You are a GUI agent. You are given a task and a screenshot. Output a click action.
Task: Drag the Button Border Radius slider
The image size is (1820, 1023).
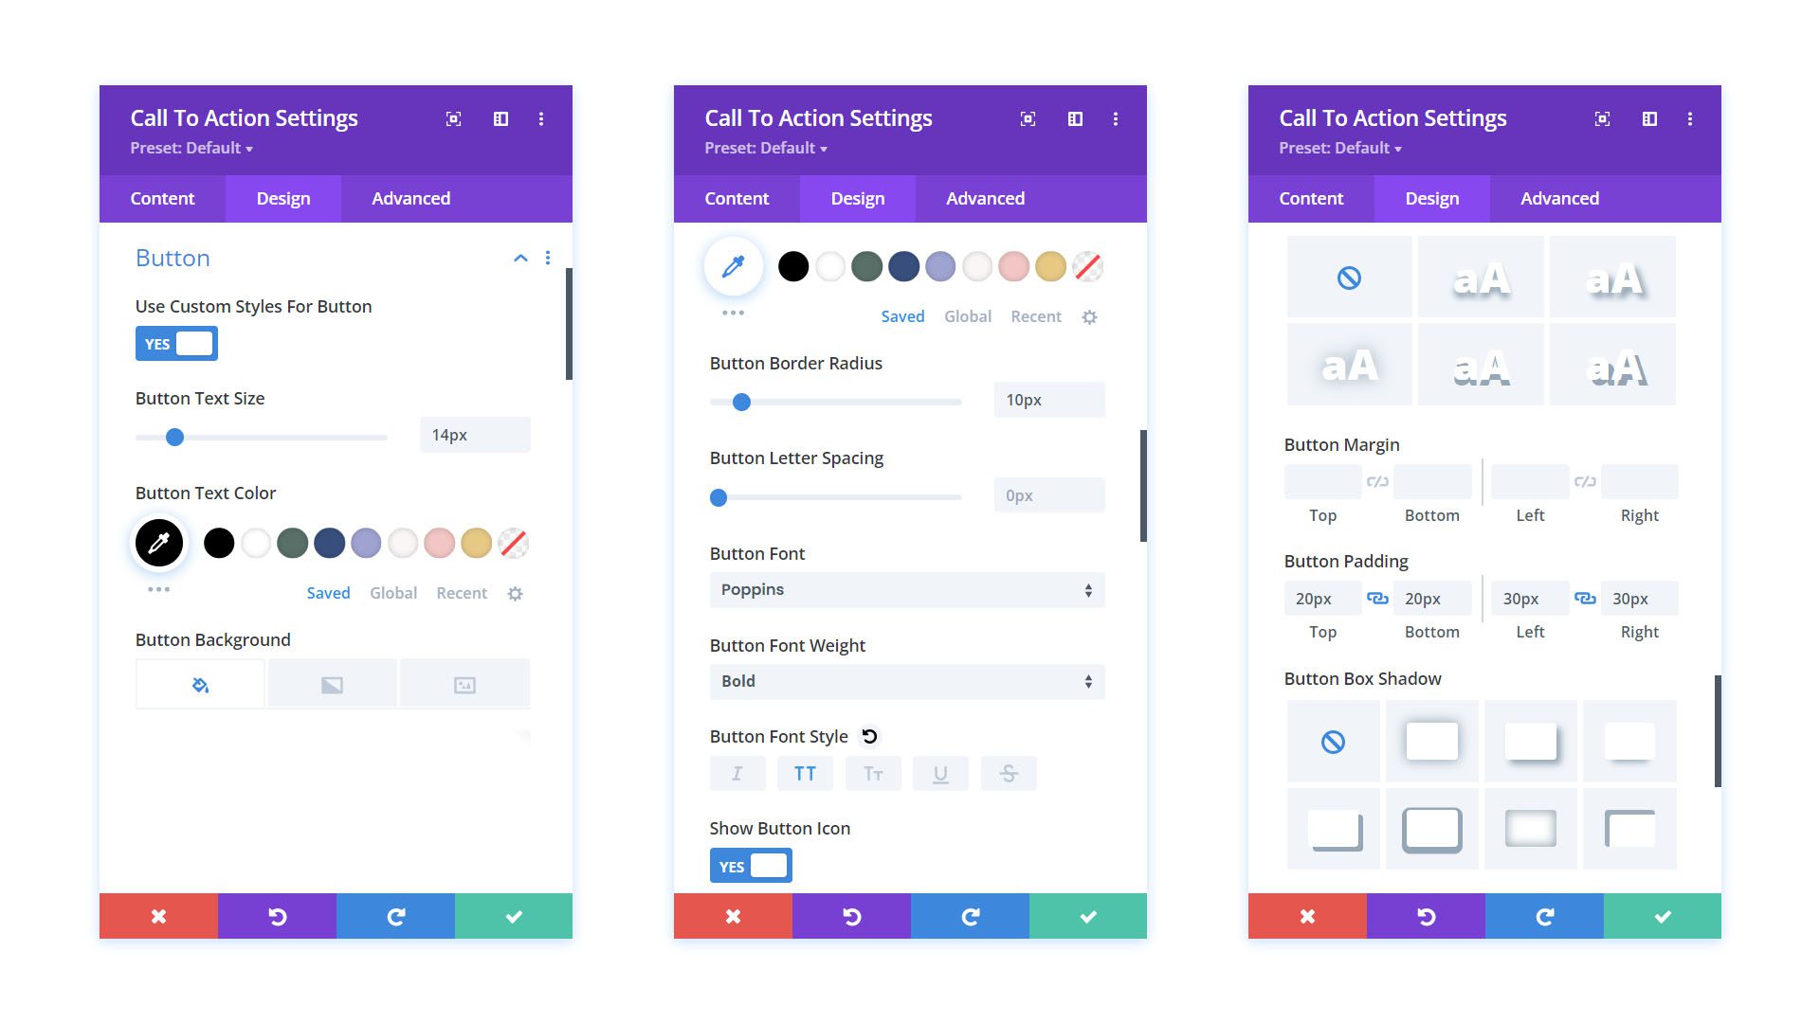(x=740, y=400)
